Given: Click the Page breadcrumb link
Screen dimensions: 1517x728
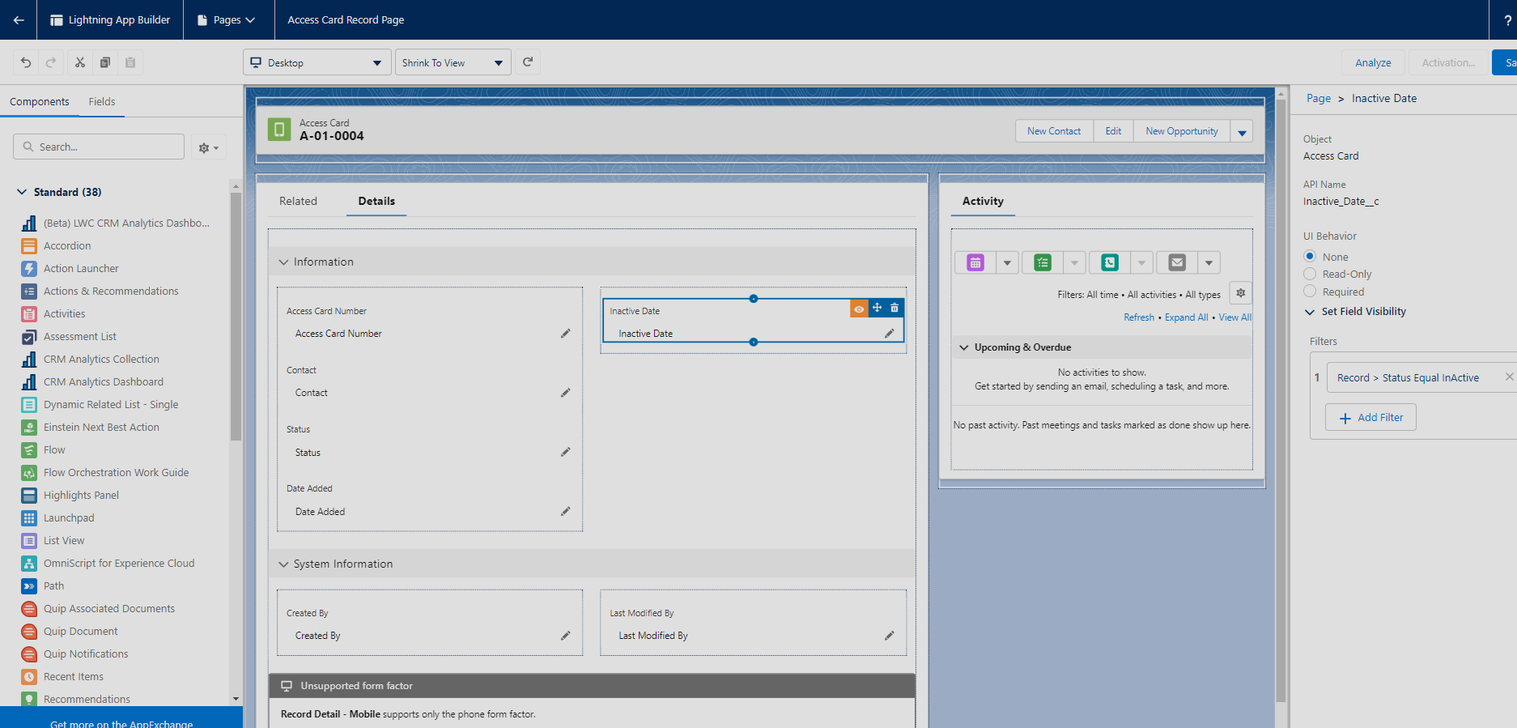Looking at the screenshot, I should click(x=1318, y=98).
